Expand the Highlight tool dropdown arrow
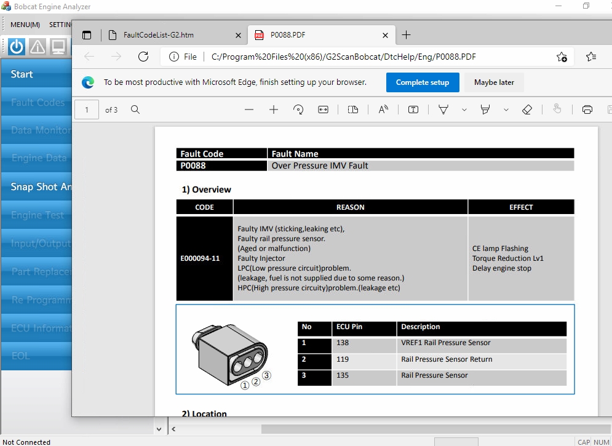 (x=506, y=110)
